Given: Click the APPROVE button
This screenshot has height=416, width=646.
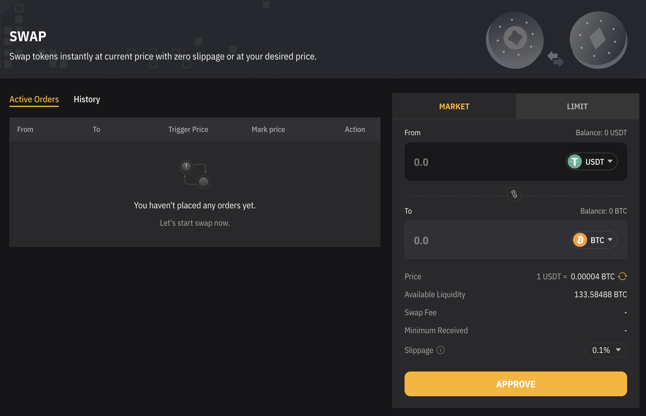Looking at the screenshot, I should tap(516, 384).
